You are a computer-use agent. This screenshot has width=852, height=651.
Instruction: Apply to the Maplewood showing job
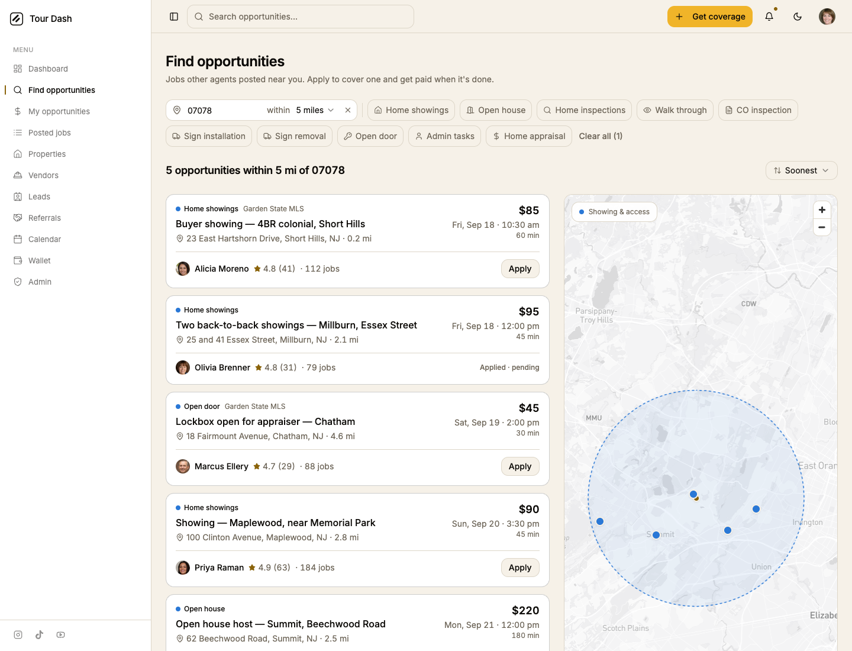[x=520, y=568]
